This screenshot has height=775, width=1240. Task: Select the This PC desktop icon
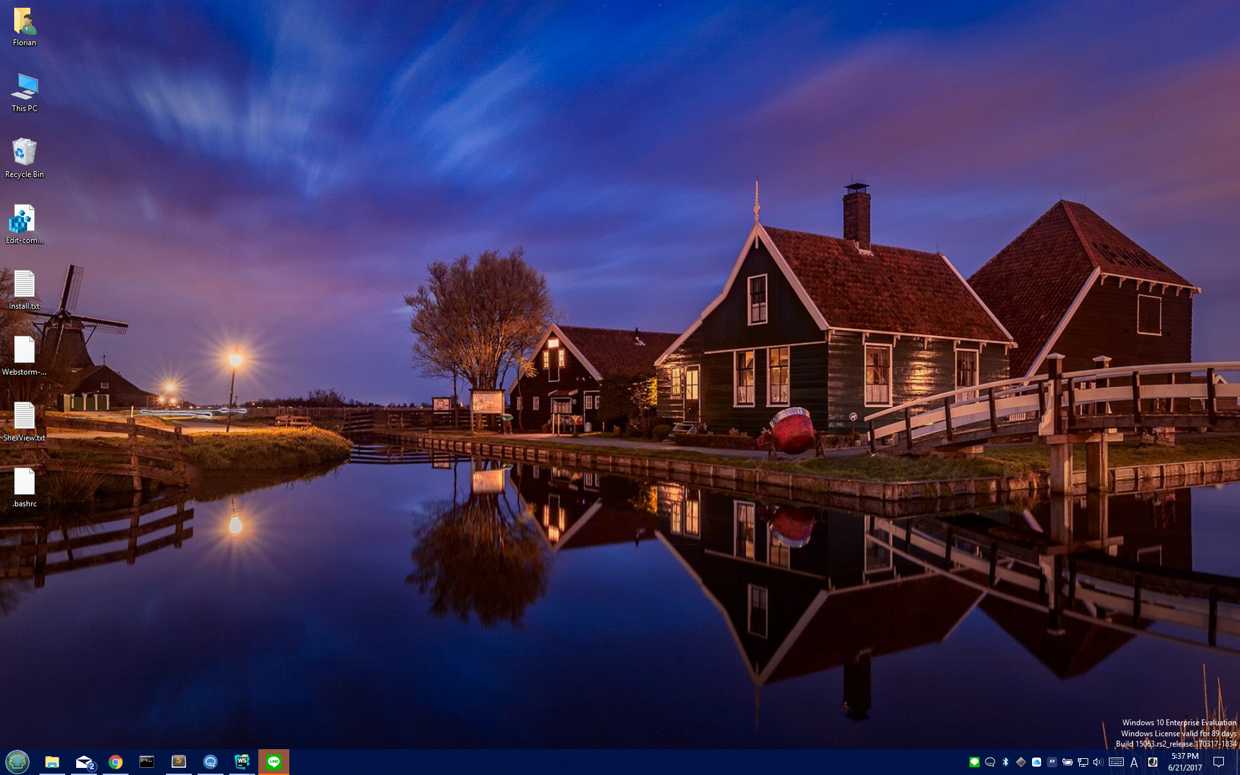pos(25,92)
